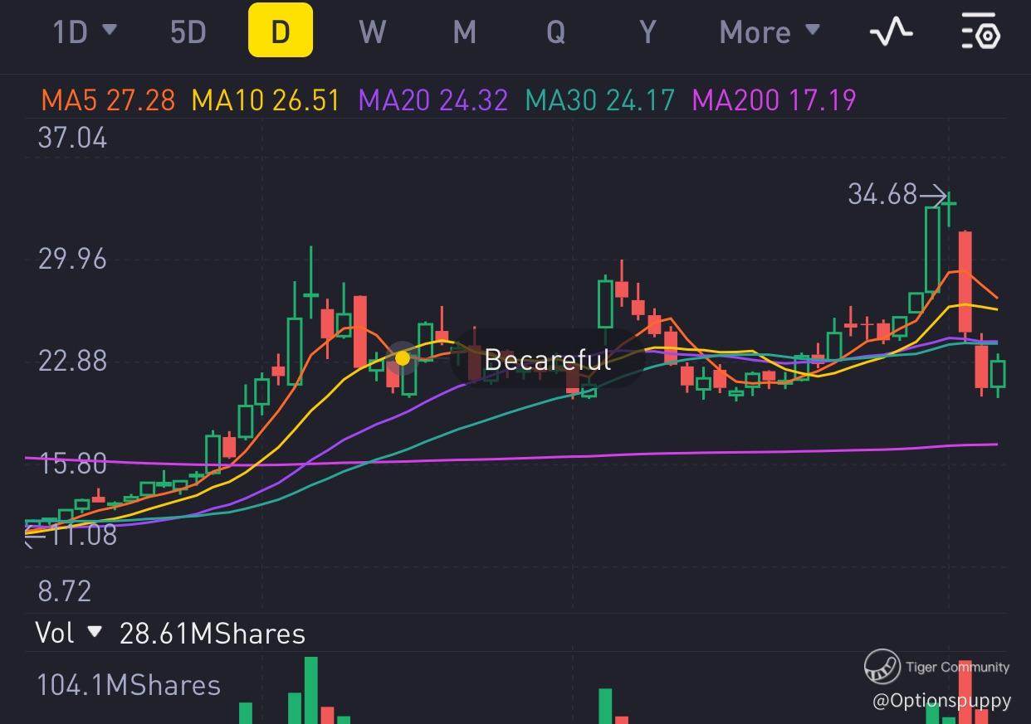Screen dimensions: 1031x724
Task: Expand the More timeframes dropdown
Action: [x=770, y=32]
